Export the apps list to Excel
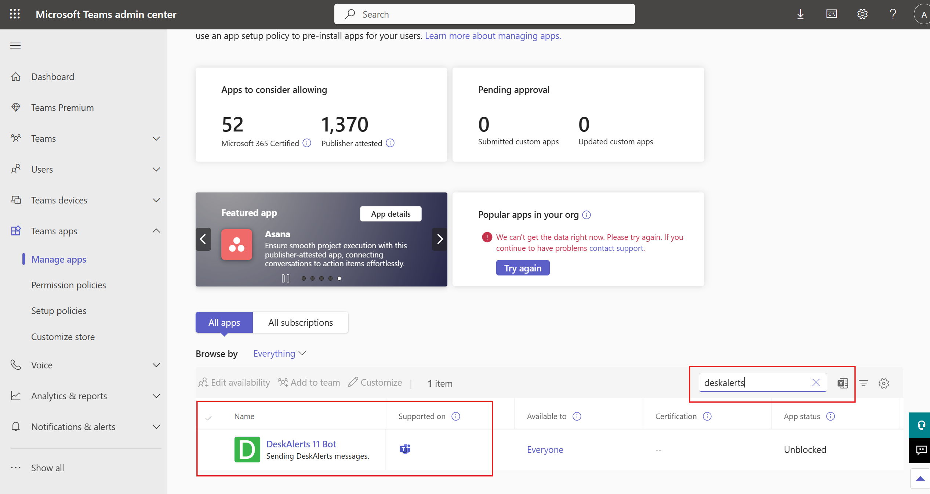The width and height of the screenshot is (930, 494). pyautogui.click(x=842, y=383)
